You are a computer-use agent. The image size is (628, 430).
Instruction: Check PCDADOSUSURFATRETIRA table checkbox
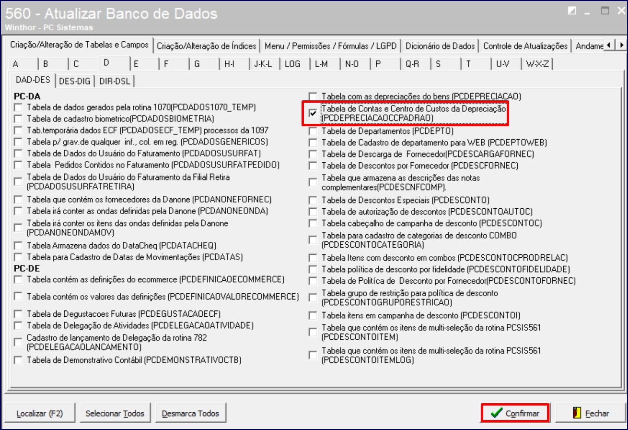tap(18, 181)
